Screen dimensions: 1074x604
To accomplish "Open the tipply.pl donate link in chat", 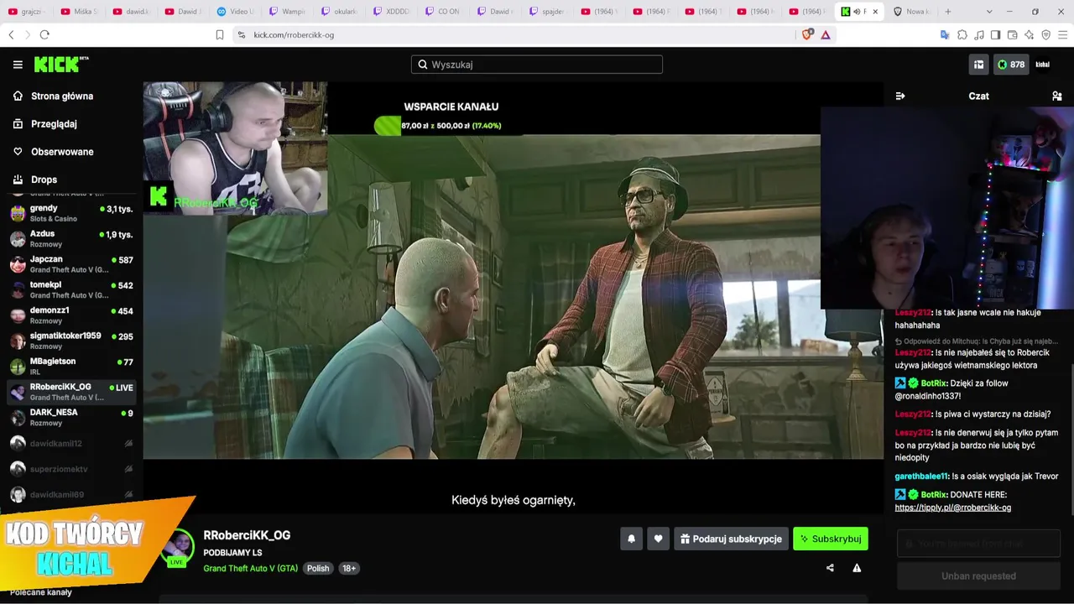I will pos(953,508).
